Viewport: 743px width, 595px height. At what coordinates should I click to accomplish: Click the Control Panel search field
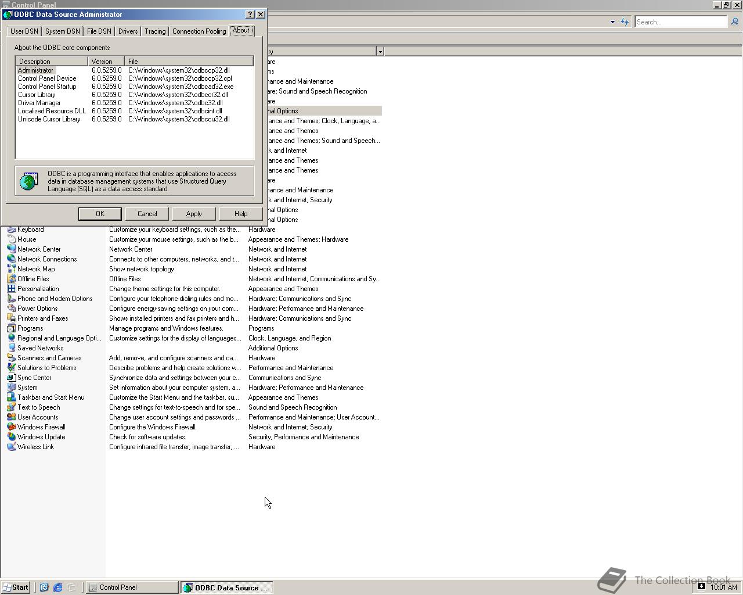pos(681,22)
